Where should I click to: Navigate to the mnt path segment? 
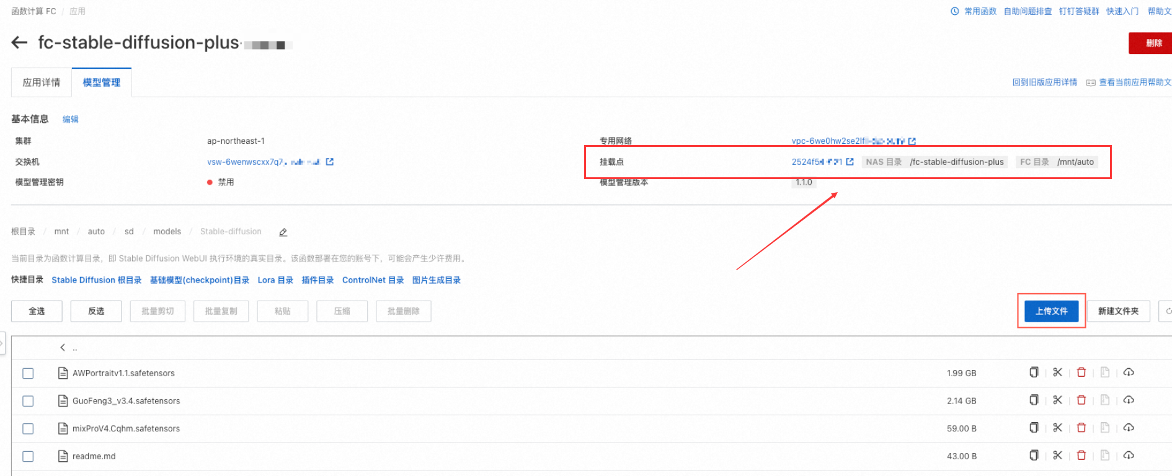coord(61,231)
